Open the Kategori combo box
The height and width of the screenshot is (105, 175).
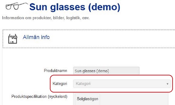point(122,84)
